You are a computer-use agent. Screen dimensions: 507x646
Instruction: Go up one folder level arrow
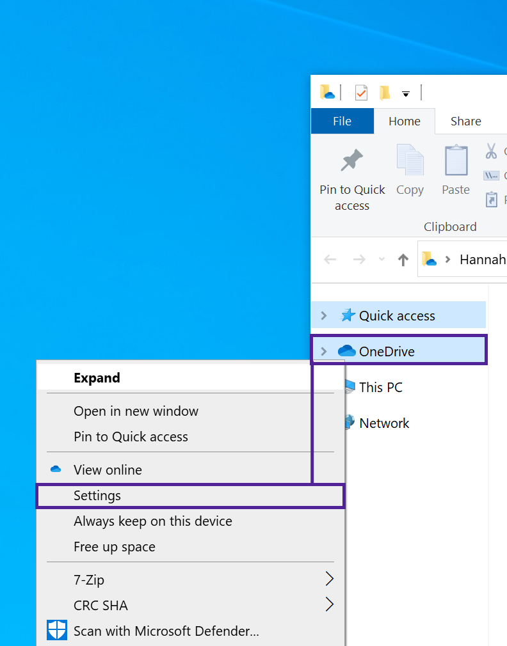click(x=403, y=260)
